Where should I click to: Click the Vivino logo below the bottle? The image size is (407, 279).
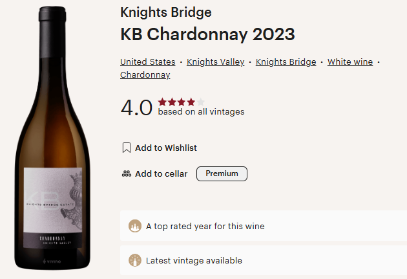pos(52,262)
